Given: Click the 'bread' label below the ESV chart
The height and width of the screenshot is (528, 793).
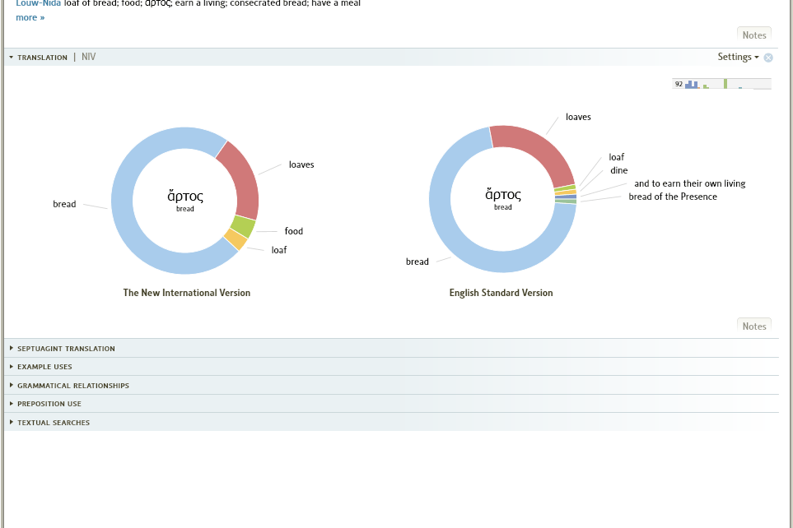Looking at the screenshot, I should point(417,262).
